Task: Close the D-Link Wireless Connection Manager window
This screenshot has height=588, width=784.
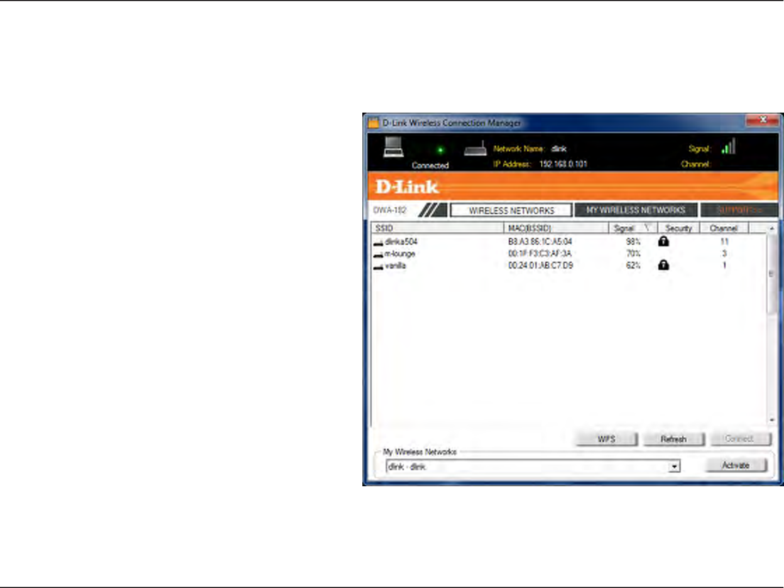Action: (762, 120)
